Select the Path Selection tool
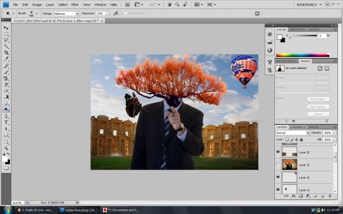The image size is (343, 214). [6, 128]
